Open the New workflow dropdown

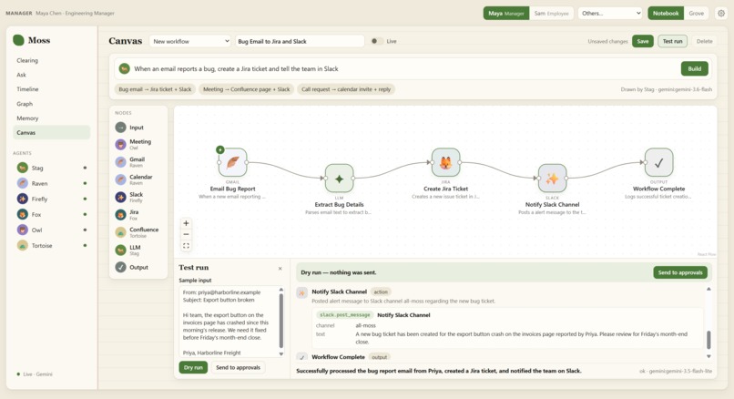[190, 41]
